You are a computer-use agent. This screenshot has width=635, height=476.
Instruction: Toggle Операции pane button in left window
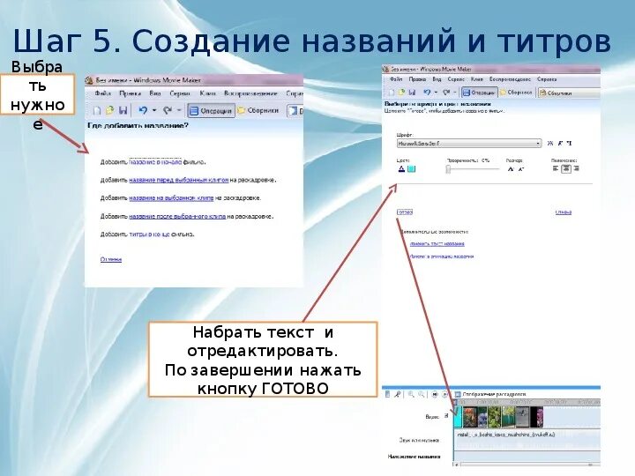(x=211, y=110)
